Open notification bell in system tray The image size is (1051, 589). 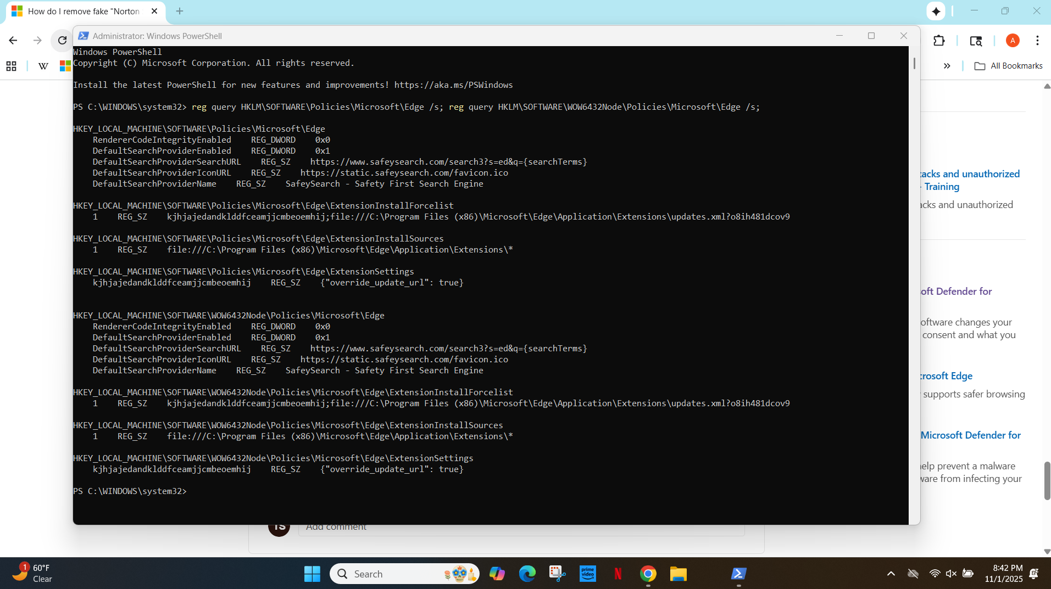(x=1034, y=574)
